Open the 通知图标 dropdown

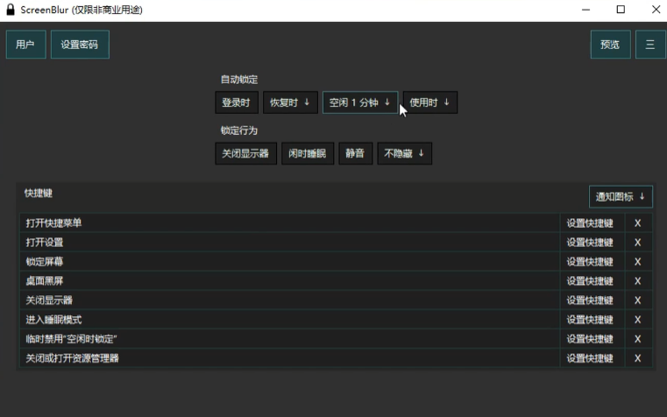621,196
